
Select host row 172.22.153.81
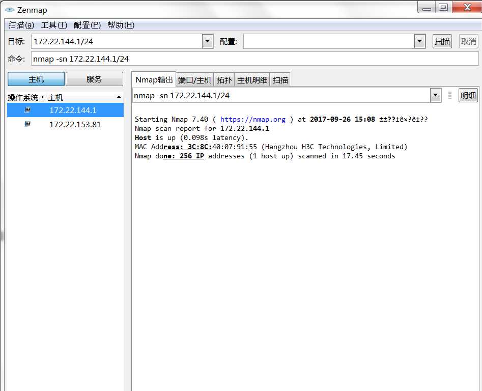[x=65, y=124]
